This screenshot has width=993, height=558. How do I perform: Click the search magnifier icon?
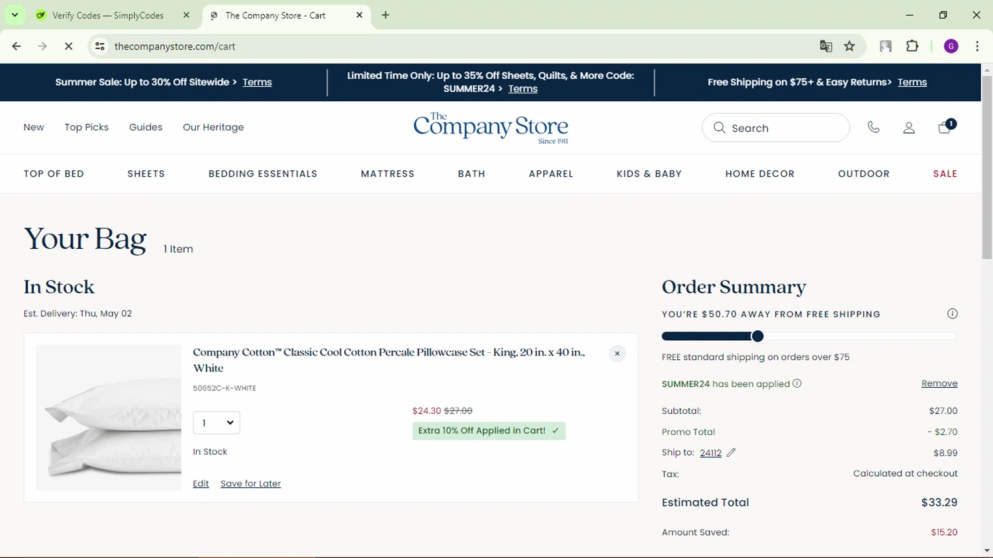(720, 128)
